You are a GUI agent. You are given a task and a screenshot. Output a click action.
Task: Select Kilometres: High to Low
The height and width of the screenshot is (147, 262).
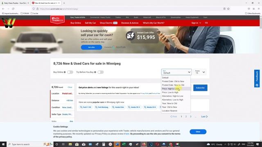[x=176, y=96]
